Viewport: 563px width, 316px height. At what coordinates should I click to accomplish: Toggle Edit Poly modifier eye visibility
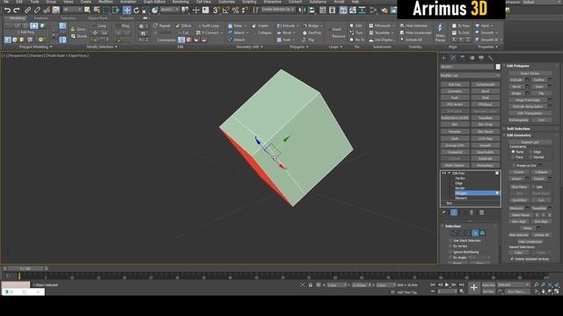point(443,173)
